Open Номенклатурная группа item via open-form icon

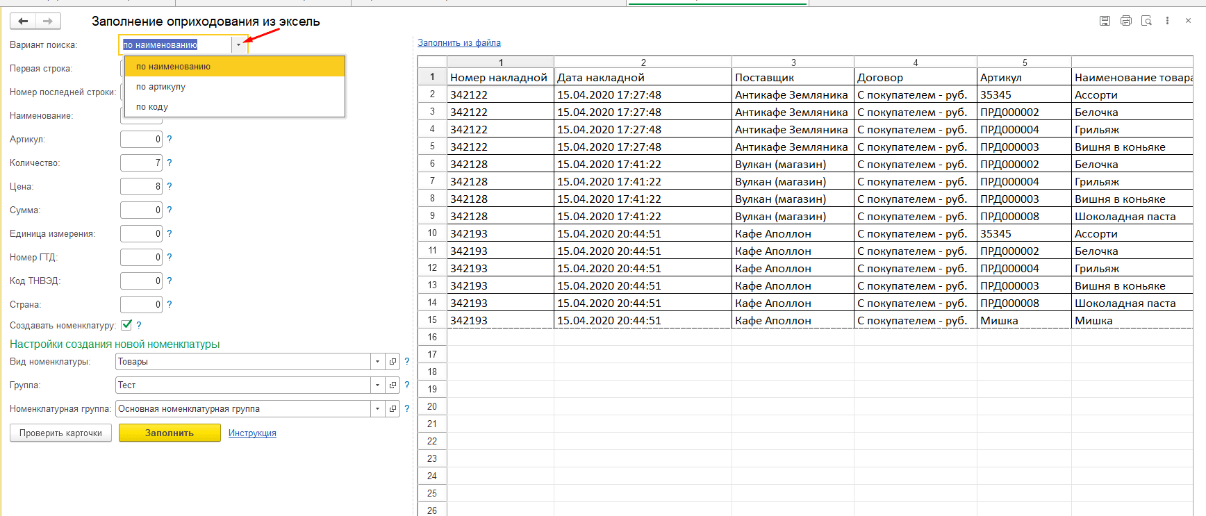pyautogui.click(x=393, y=408)
